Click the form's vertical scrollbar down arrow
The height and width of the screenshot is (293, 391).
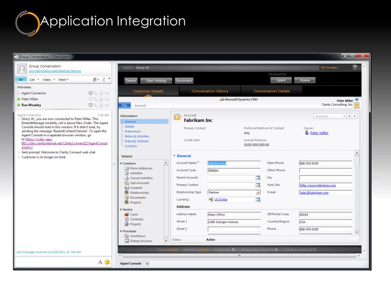point(357,232)
